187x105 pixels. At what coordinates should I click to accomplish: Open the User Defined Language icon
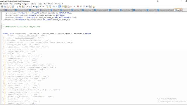click(63, 6)
